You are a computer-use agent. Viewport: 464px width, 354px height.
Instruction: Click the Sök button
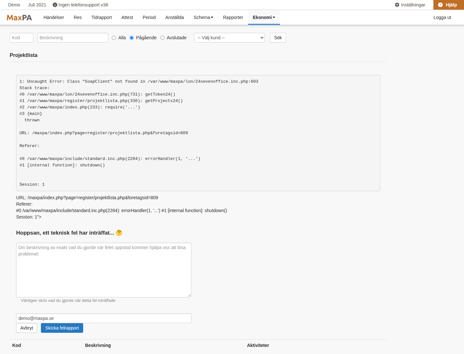278,38
